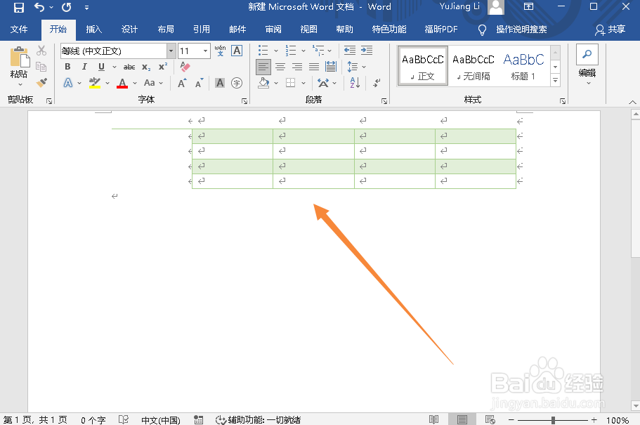The height and width of the screenshot is (425, 640).
Task: Click the phonetic guide wén icon
Action: [220, 51]
